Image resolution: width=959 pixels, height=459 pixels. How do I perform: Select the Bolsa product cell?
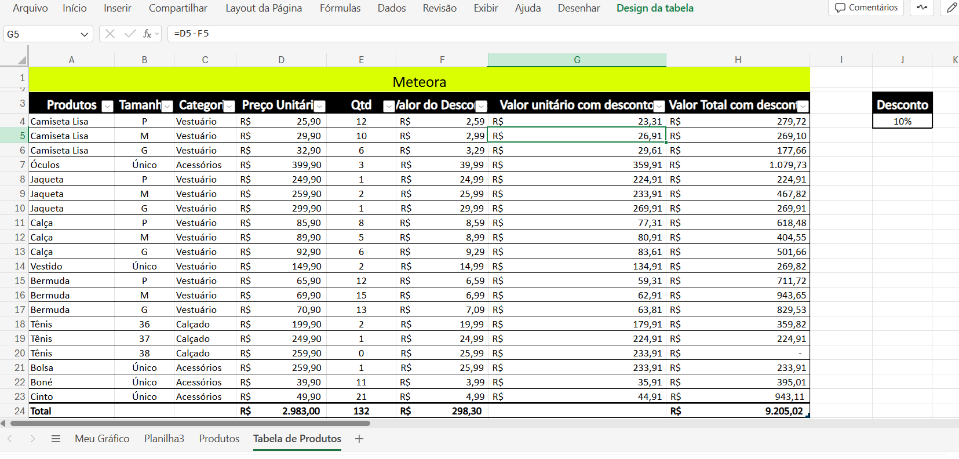coord(71,367)
